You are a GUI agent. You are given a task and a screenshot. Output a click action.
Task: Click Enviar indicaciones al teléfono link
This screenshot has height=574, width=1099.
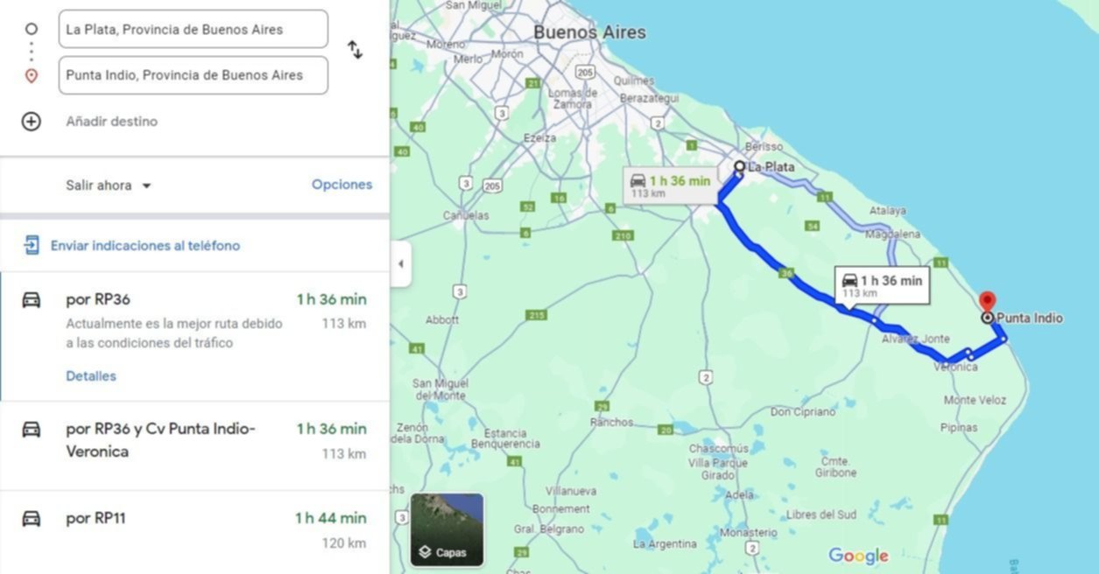tap(145, 246)
